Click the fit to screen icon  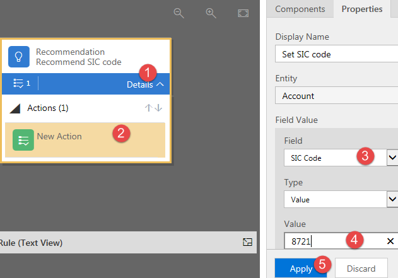(x=243, y=13)
